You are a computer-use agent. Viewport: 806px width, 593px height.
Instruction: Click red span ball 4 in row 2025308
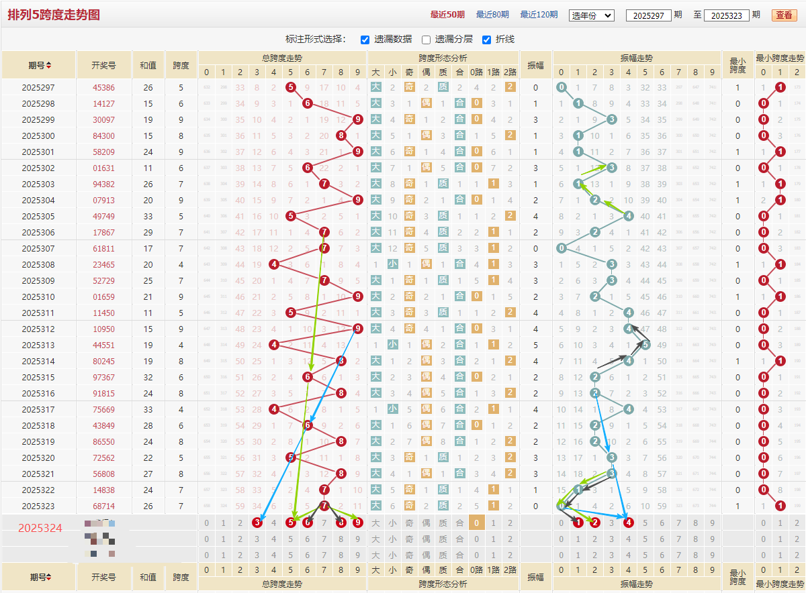(274, 264)
